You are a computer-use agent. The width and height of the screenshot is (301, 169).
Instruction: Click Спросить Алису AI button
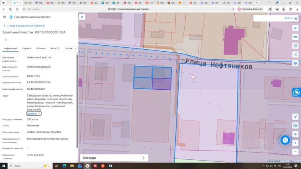click(x=250, y=9)
